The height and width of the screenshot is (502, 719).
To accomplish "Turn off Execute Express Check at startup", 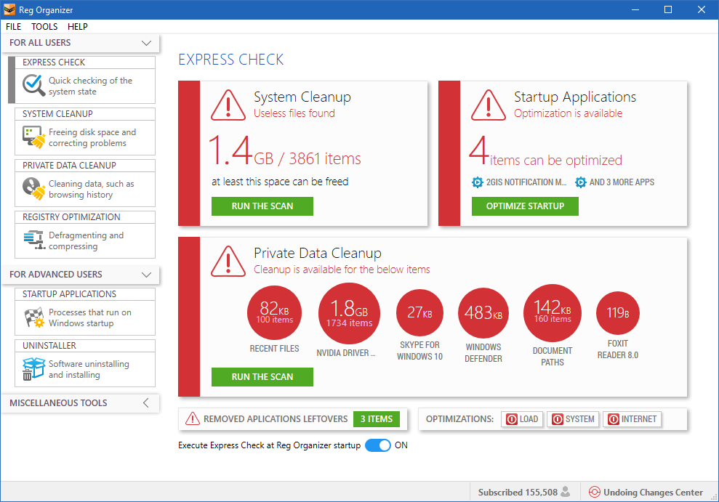I will [378, 445].
